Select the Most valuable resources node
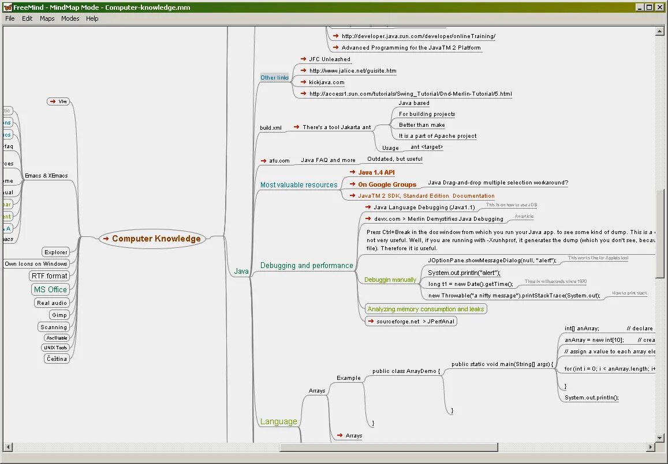The height and width of the screenshot is (464, 668). pos(298,185)
